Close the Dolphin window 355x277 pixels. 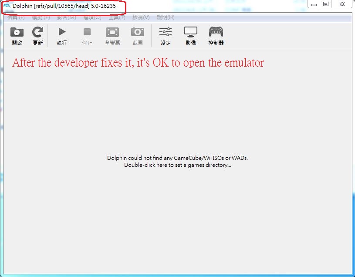pos(342,4)
